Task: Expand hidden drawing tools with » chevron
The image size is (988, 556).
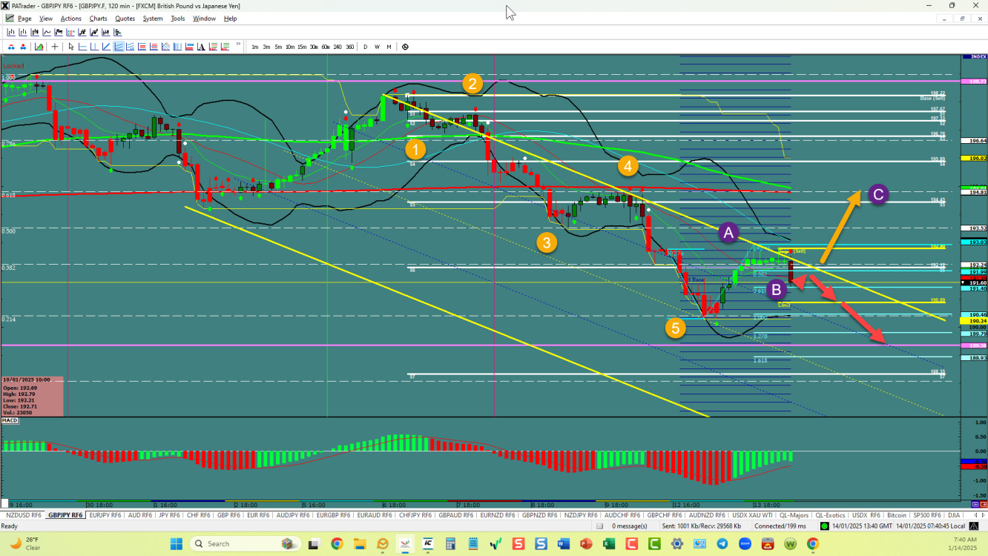Action: click(x=238, y=44)
